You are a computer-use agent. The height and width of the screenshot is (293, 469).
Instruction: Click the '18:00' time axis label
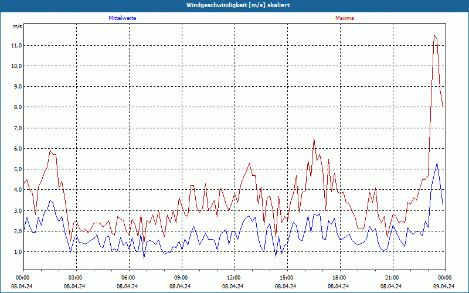click(x=339, y=278)
